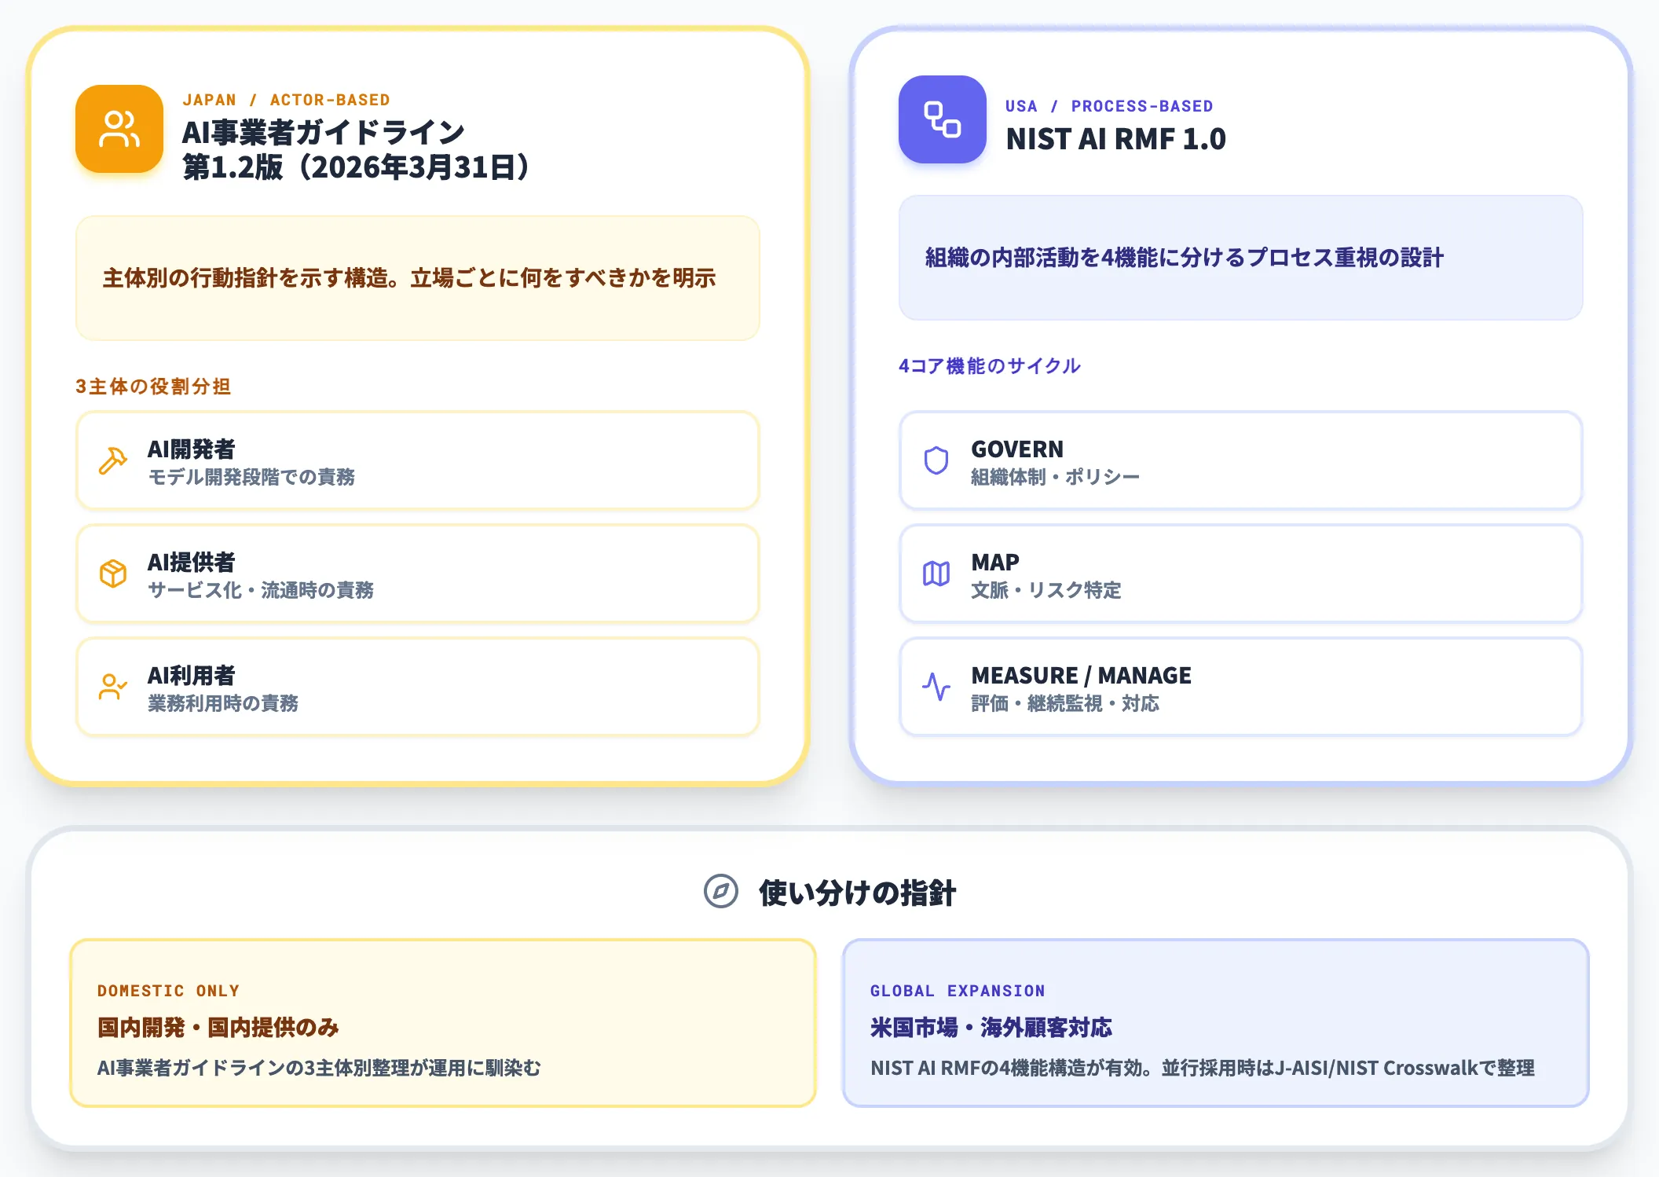Click the shield icon in the GOVERN row
Screen dimensions: 1659x1177
[936, 460]
